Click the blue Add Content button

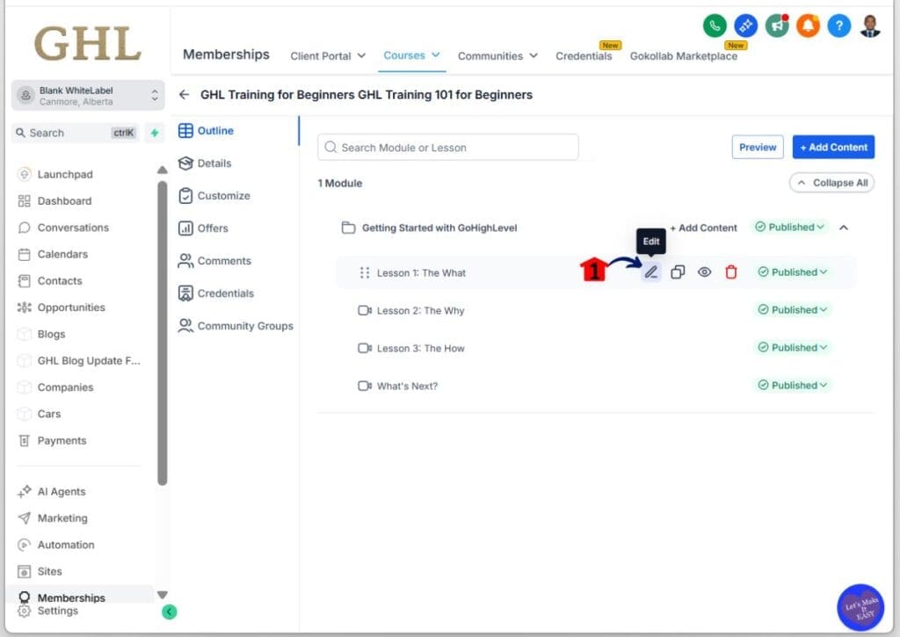tap(832, 147)
